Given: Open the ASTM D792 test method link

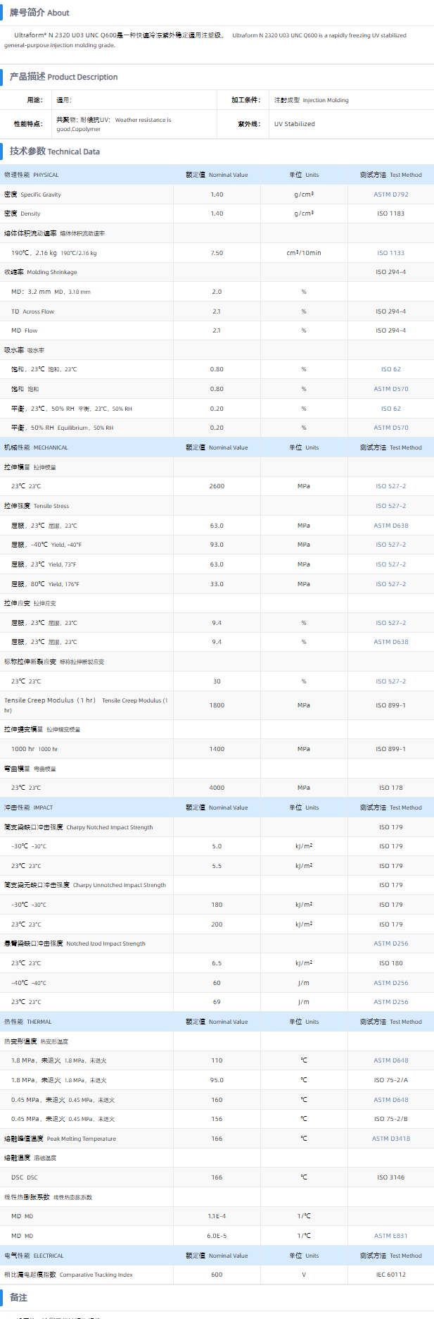Looking at the screenshot, I should click(390, 194).
